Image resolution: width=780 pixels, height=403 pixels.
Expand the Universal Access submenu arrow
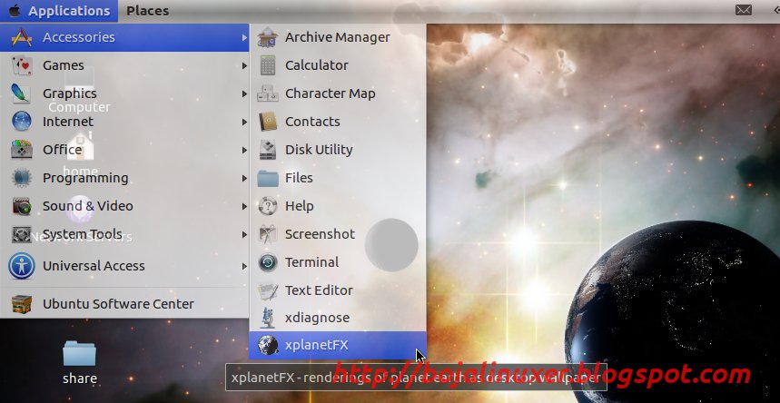244,266
